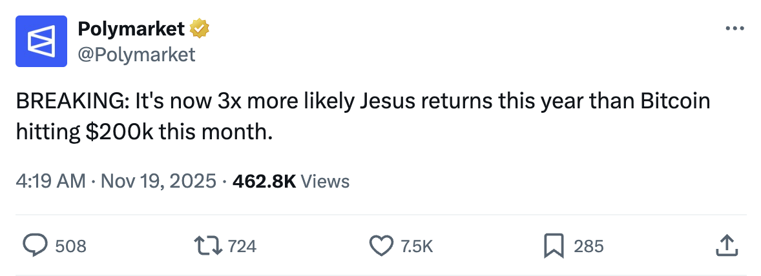Click the 724 reposts count
Screen dimensions: 761x276
[x=242, y=246]
